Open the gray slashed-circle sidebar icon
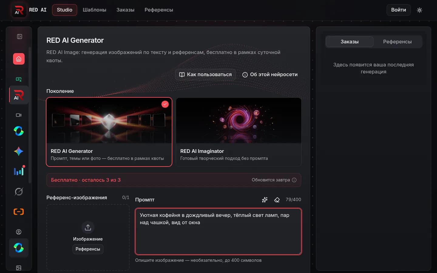The image size is (437, 273). click(19, 192)
